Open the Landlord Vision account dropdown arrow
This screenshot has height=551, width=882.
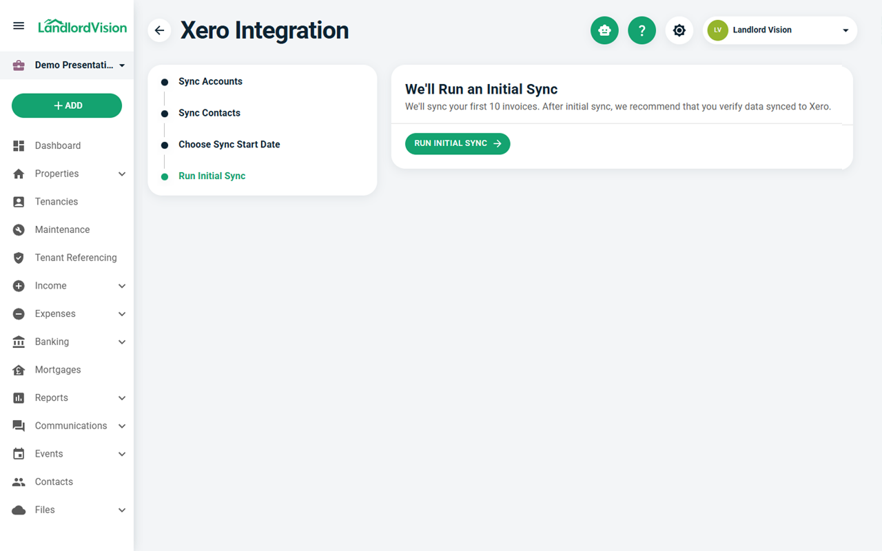click(x=845, y=30)
